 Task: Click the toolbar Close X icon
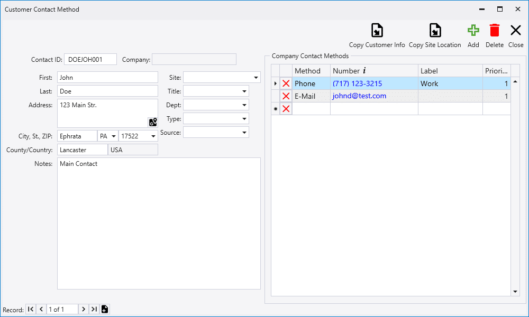click(515, 31)
